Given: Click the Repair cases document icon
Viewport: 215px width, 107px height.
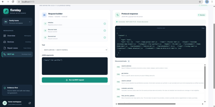Looking at the screenshot, I should pyautogui.click(x=5, y=48).
